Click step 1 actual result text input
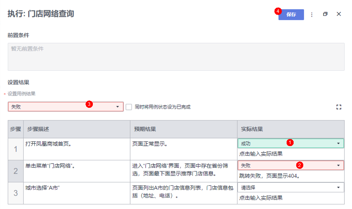 (290, 154)
